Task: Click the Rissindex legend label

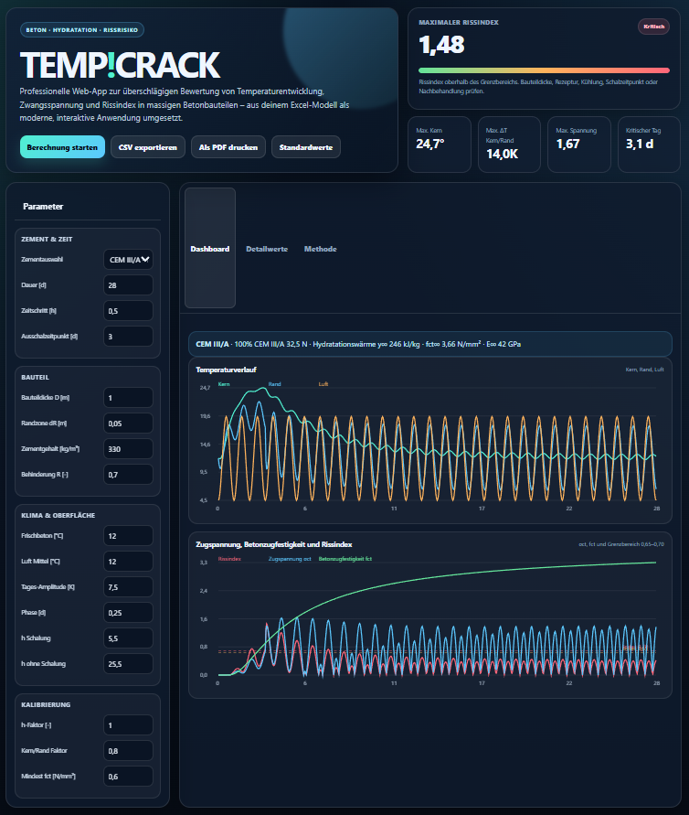Action: [229, 559]
